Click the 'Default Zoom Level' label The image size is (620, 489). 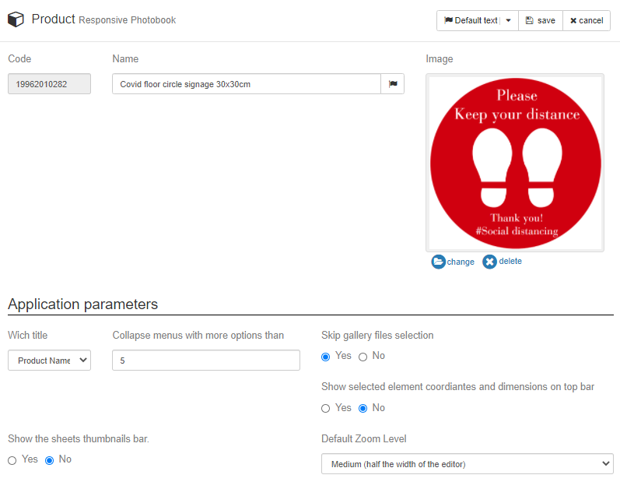pyautogui.click(x=364, y=438)
